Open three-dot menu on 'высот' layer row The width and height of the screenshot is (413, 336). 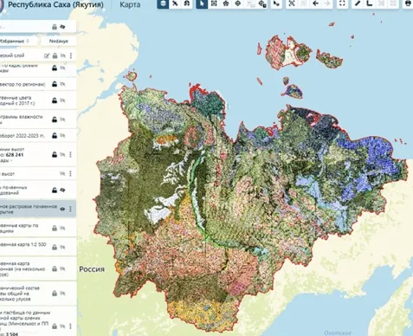(x=70, y=173)
